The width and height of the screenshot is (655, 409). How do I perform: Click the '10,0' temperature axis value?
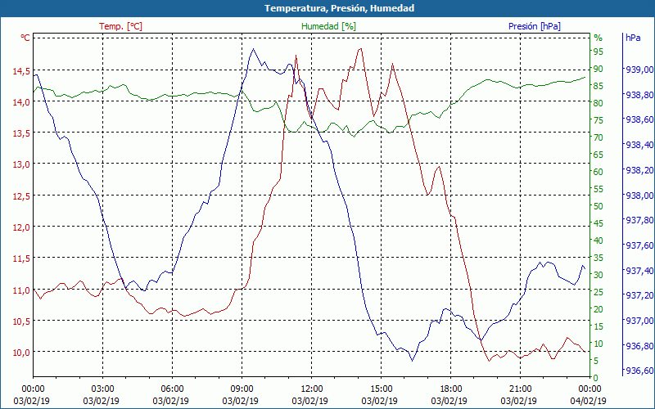[x=21, y=353]
